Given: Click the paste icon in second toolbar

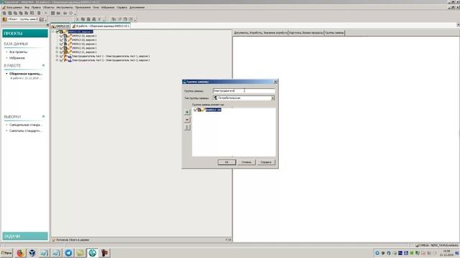Looking at the screenshot, I should pyautogui.click(x=88, y=19).
